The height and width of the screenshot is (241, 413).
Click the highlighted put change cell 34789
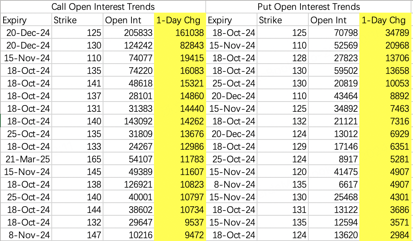click(385, 32)
